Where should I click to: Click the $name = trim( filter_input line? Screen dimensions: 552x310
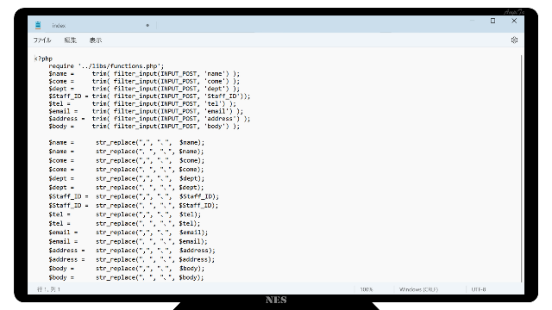click(x=144, y=74)
